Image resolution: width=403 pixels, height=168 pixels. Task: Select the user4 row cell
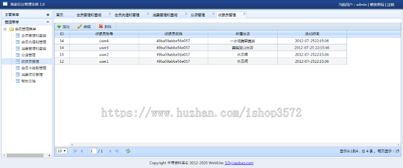click(104, 41)
